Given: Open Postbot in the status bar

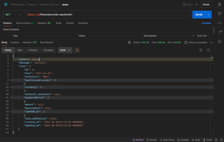Looking at the screenshot, I should click(137, 140).
